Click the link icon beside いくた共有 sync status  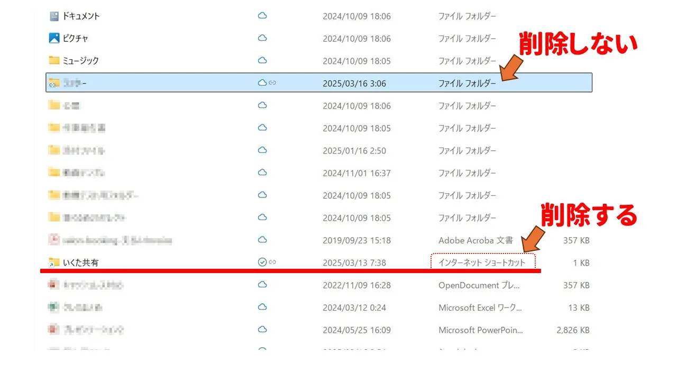272,262
